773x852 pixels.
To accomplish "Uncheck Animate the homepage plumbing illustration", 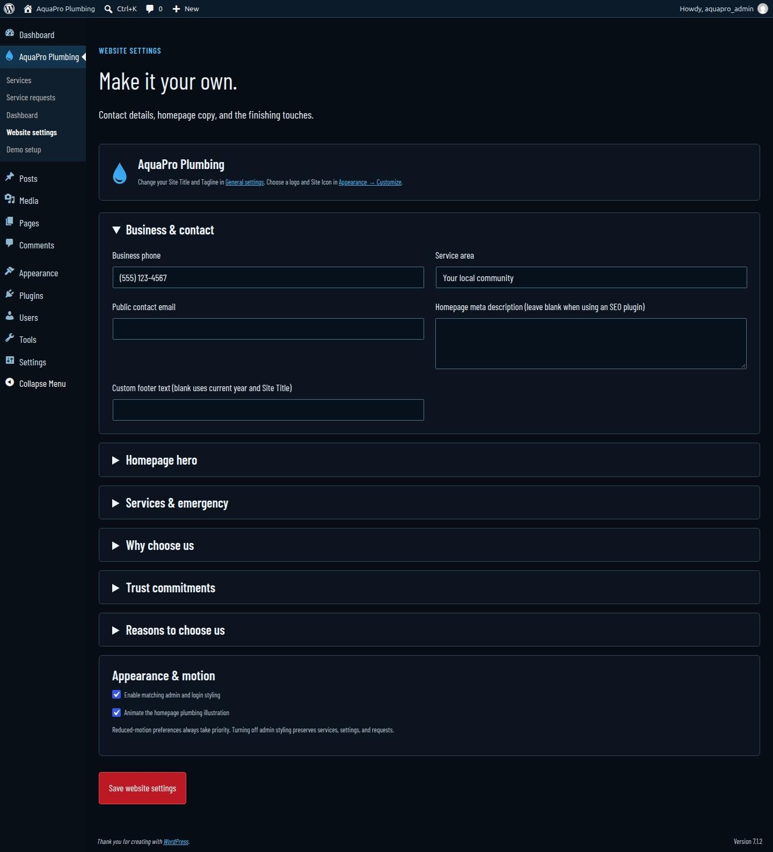I will tap(116, 713).
